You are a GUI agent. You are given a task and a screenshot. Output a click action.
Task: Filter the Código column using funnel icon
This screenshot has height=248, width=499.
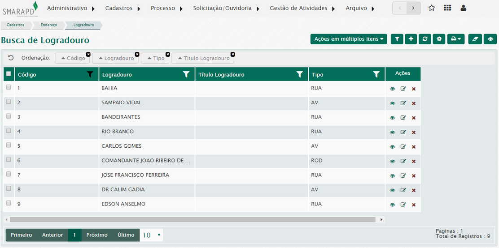point(90,75)
